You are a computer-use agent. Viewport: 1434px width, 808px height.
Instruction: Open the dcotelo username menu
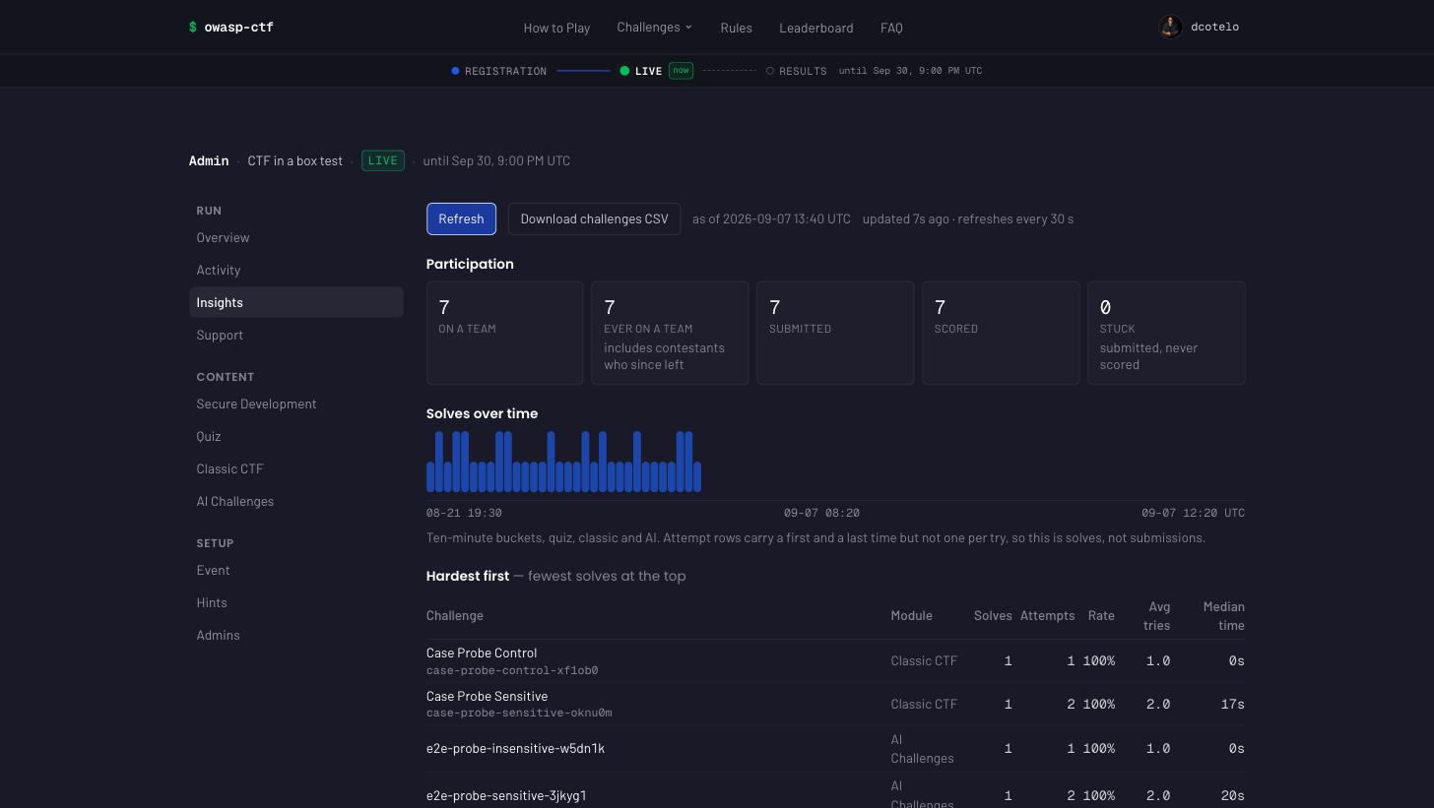(1214, 27)
